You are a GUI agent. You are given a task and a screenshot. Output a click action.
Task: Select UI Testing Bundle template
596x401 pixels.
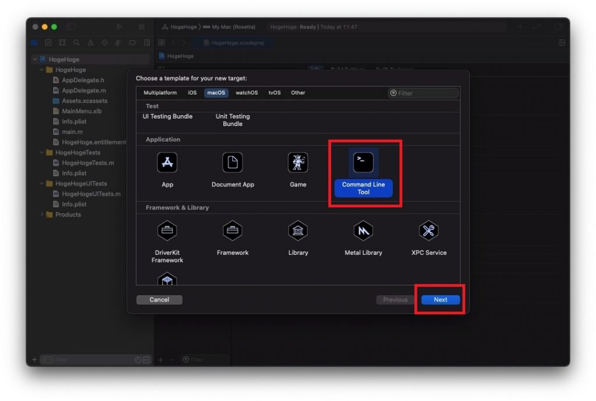(x=167, y=116)
